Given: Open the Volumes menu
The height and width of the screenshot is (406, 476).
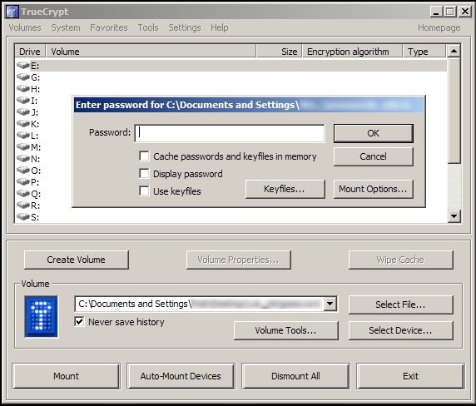Looking at the screenshot, I should [25, 27].
